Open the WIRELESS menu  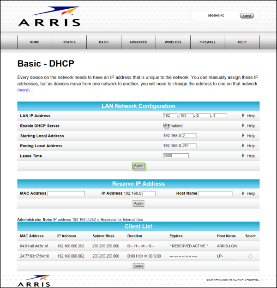coord(173,42)
